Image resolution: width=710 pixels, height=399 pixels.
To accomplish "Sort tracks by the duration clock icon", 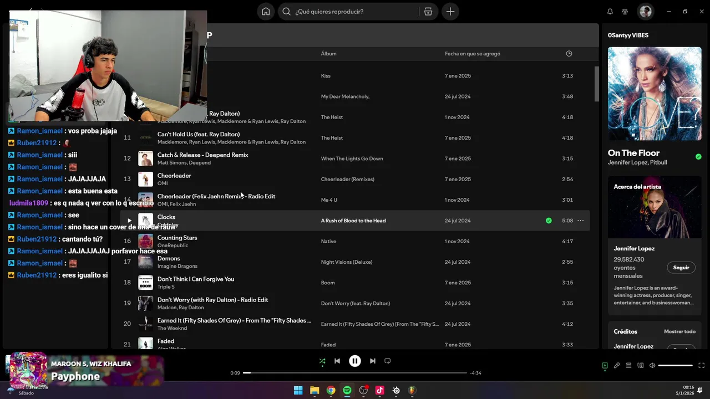I will (x=569, y=54).
